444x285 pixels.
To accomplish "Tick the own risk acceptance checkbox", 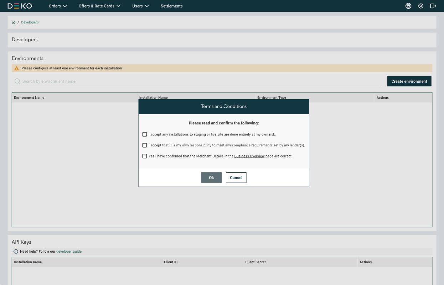I will (x=145, y=134).
